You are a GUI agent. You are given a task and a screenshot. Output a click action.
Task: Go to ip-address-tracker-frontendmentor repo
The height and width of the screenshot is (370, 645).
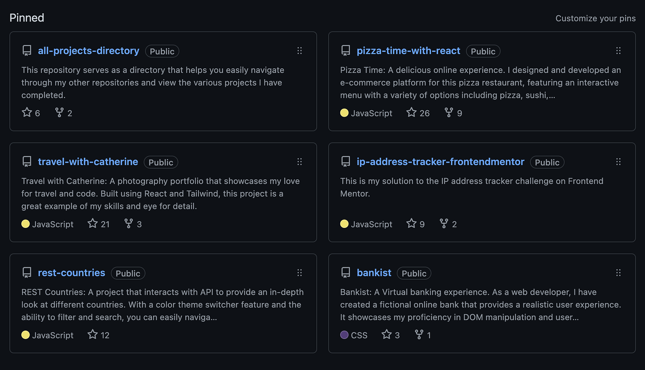pyautogui.click(x=440, y=162)
